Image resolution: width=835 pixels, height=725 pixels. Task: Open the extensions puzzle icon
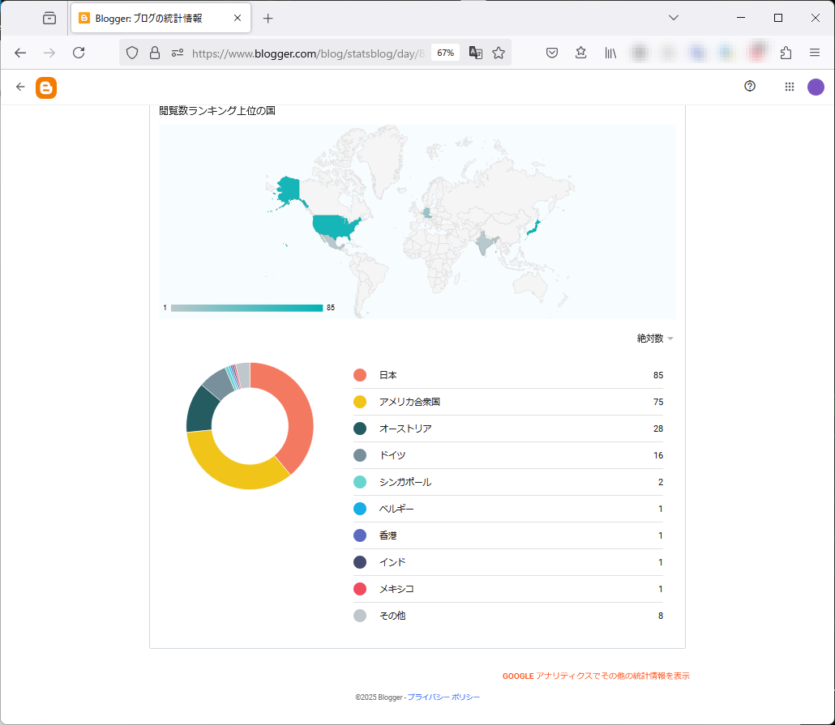click(786, 53)
